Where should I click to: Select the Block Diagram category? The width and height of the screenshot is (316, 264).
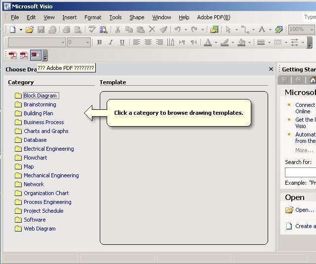click(x=41, y=96)
